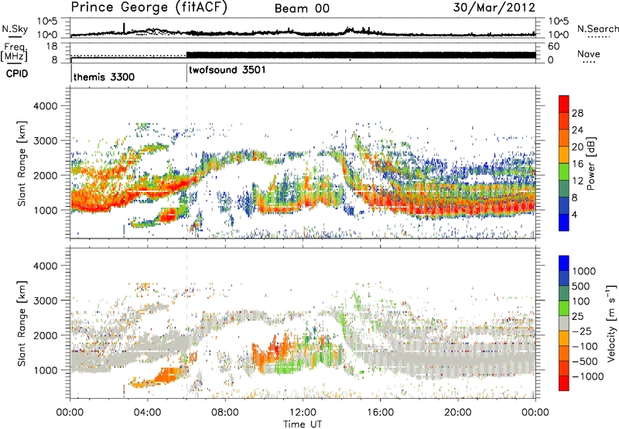Screen dimensions: 619x429
Task: Click the red high-power patch near 05:00 at 800 km
Action: [169, 216]
